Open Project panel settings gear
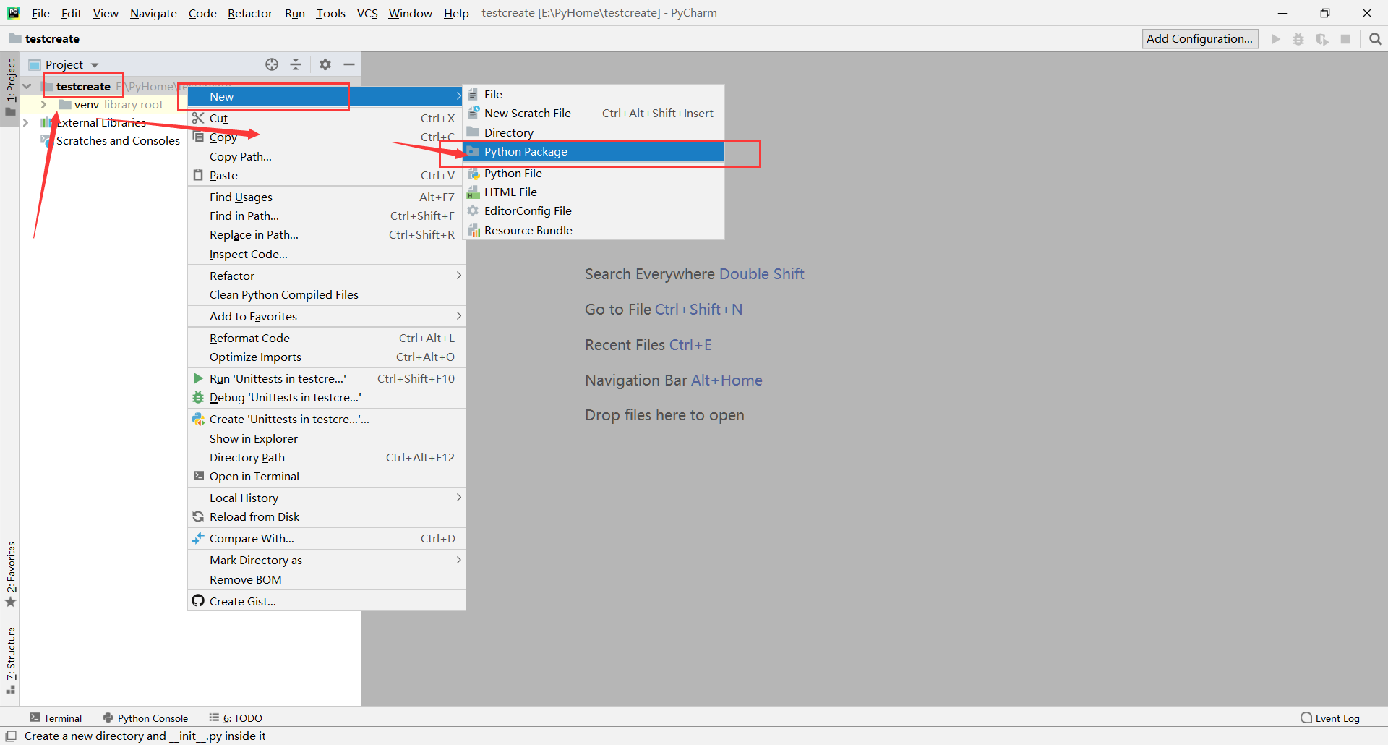Screen dimensions: 1388x745 [325, 64]
